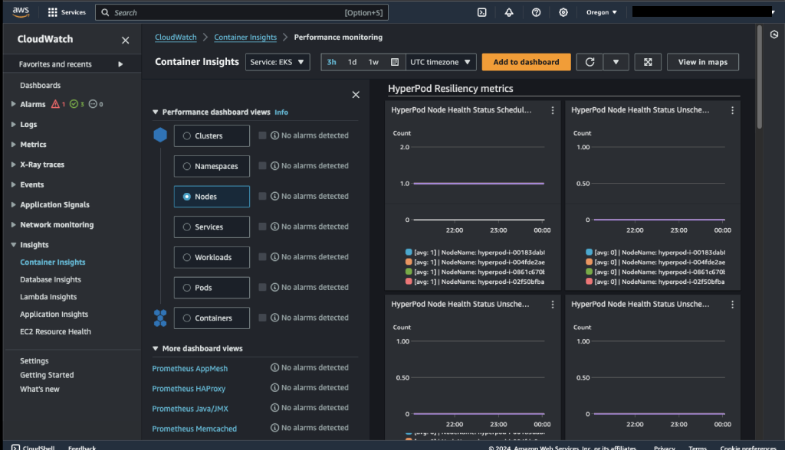Open the custom date range calendar icon
The width and height of the screenshot is (785, 450).
click(x=395, y=62)
